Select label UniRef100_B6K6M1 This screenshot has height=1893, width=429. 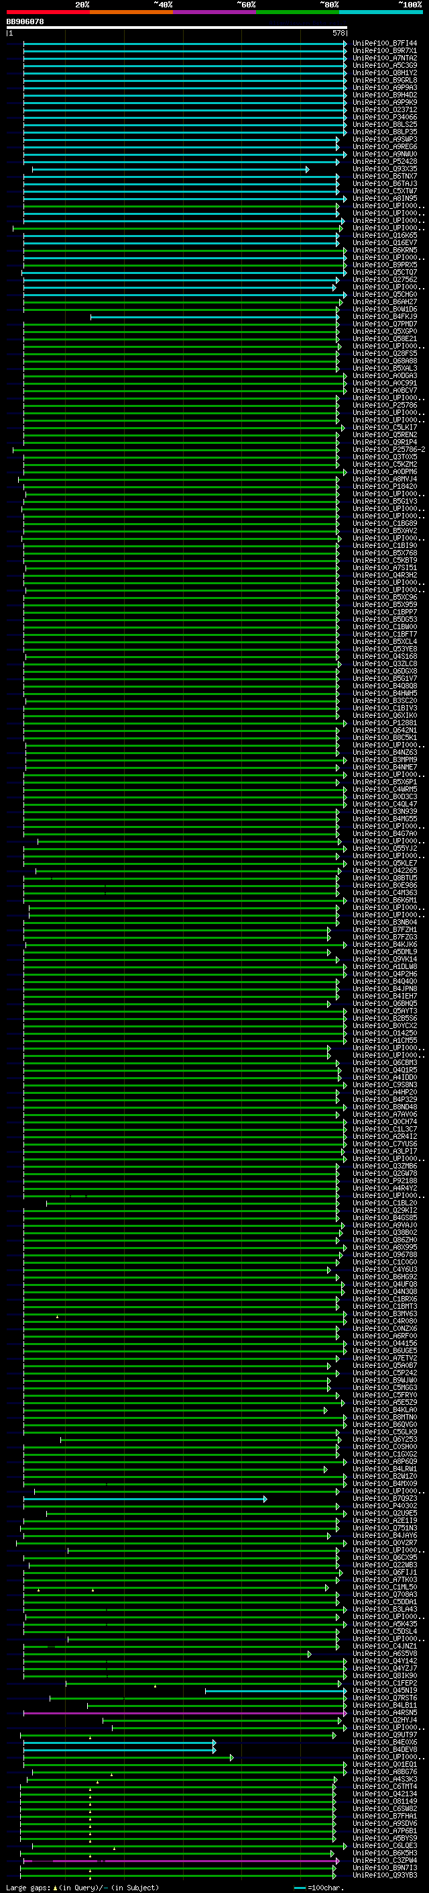(x=384, y=899)
